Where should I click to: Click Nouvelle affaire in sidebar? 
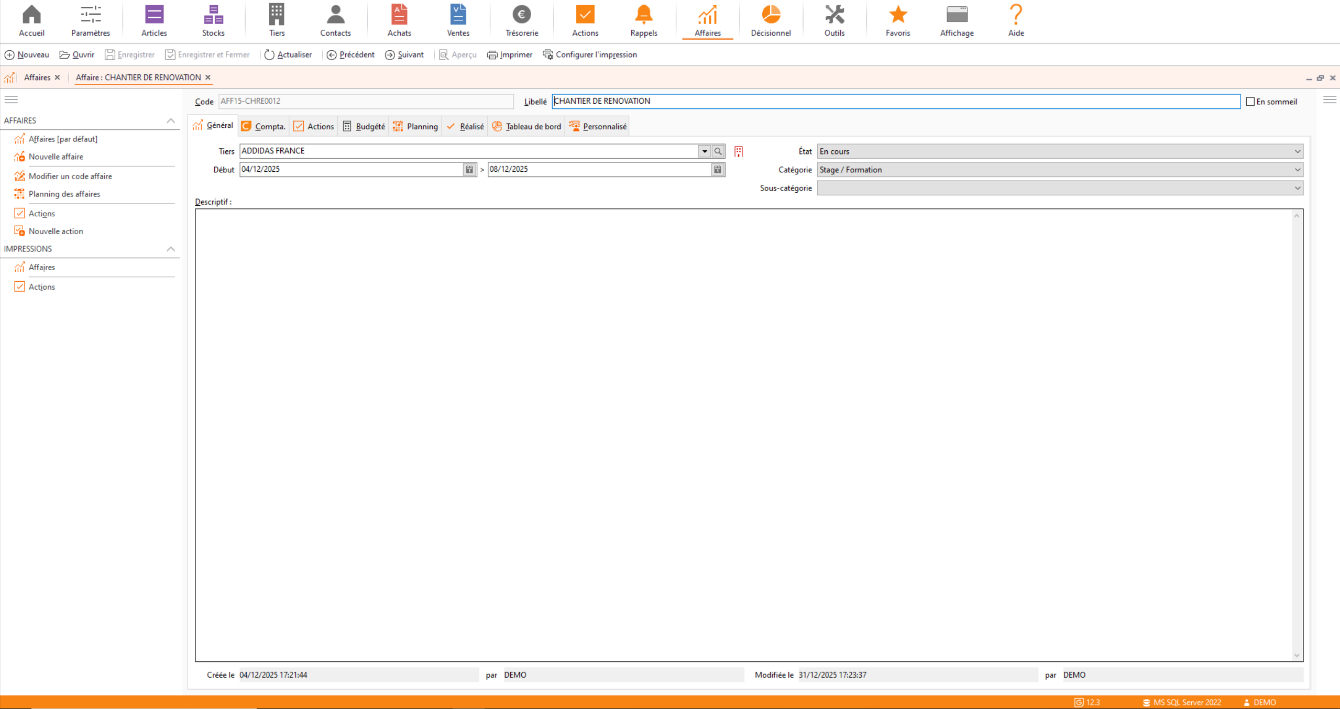tap(56, 157)
